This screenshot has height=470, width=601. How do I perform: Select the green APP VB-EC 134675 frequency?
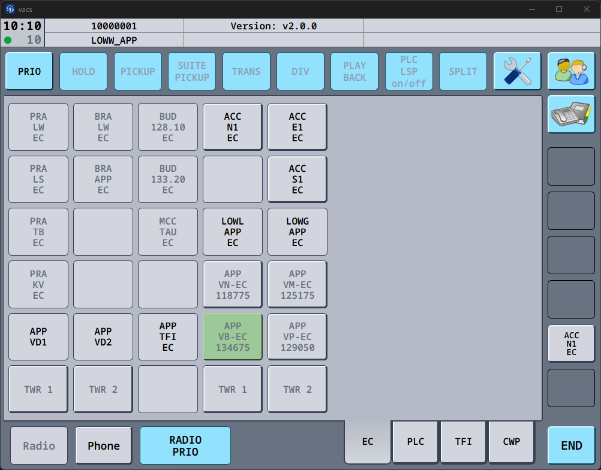(233, 336)
